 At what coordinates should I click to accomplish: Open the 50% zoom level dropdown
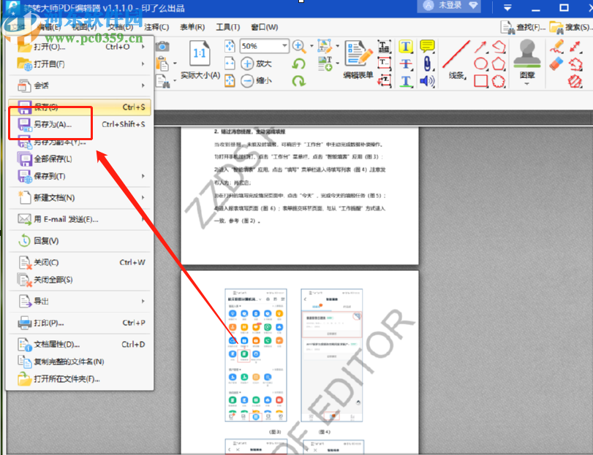(283, 46)
